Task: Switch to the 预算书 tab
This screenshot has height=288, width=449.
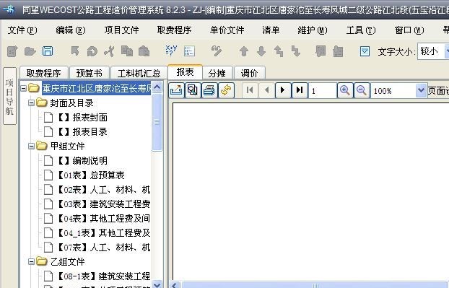Action: point(90,73)
